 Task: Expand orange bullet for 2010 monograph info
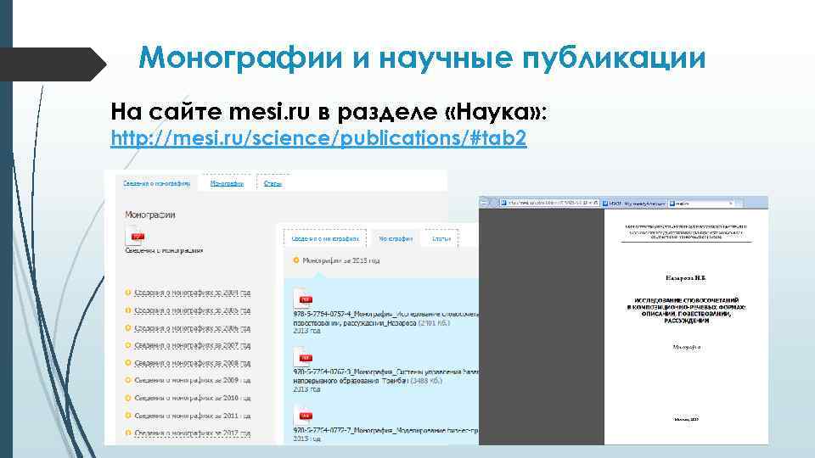(x=128, y=398)
